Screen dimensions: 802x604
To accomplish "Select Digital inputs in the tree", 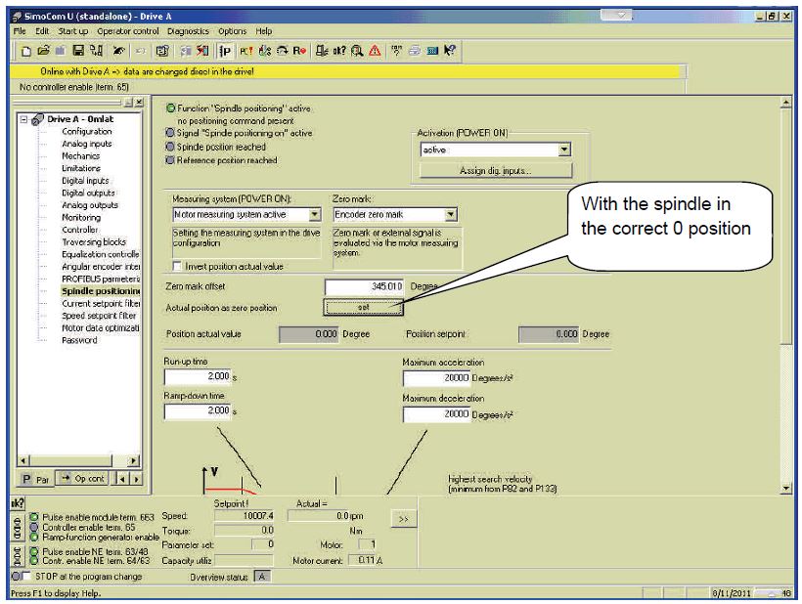I will click(86, 179).
